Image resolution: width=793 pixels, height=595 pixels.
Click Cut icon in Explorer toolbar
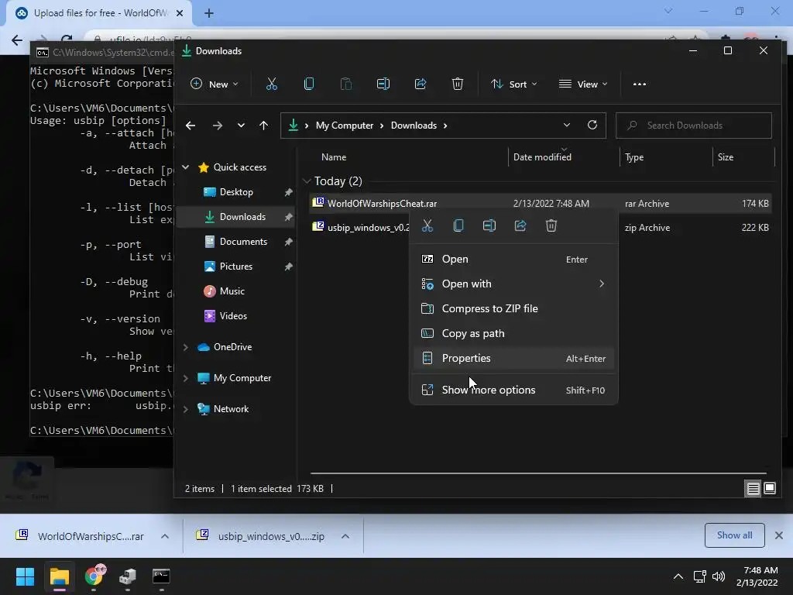click(272, 84)
